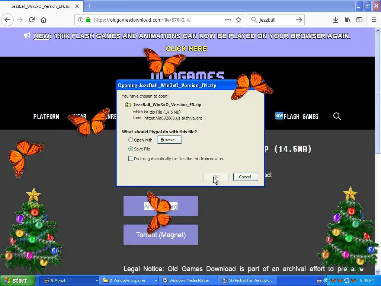Click the zip file icon in dialog
Viewport: 381px width, 286px height.
tap(128, 105)
